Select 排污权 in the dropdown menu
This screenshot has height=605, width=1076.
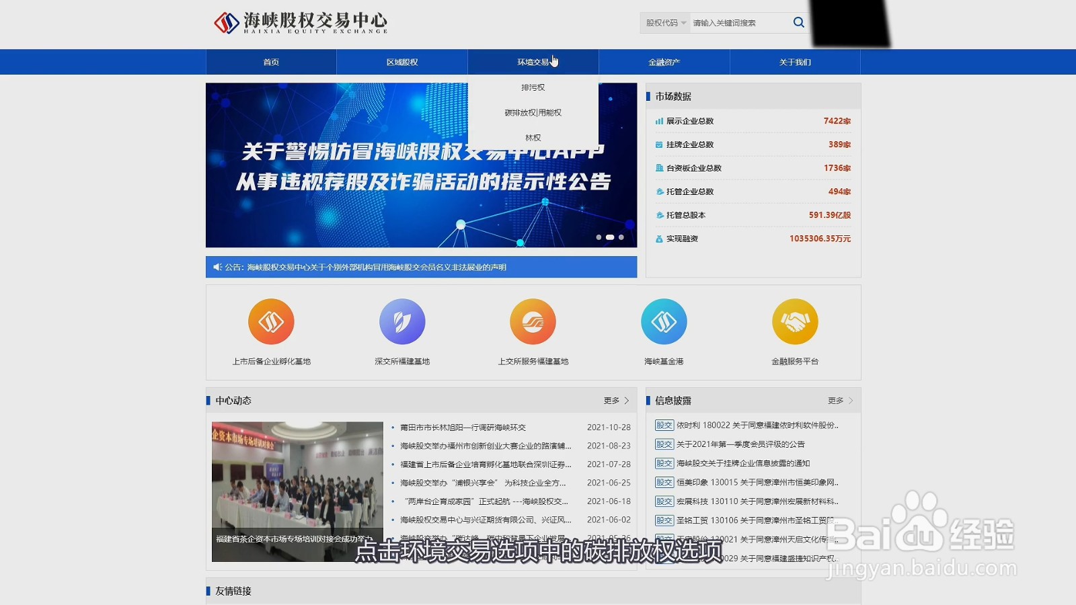(x=533, y=87)
